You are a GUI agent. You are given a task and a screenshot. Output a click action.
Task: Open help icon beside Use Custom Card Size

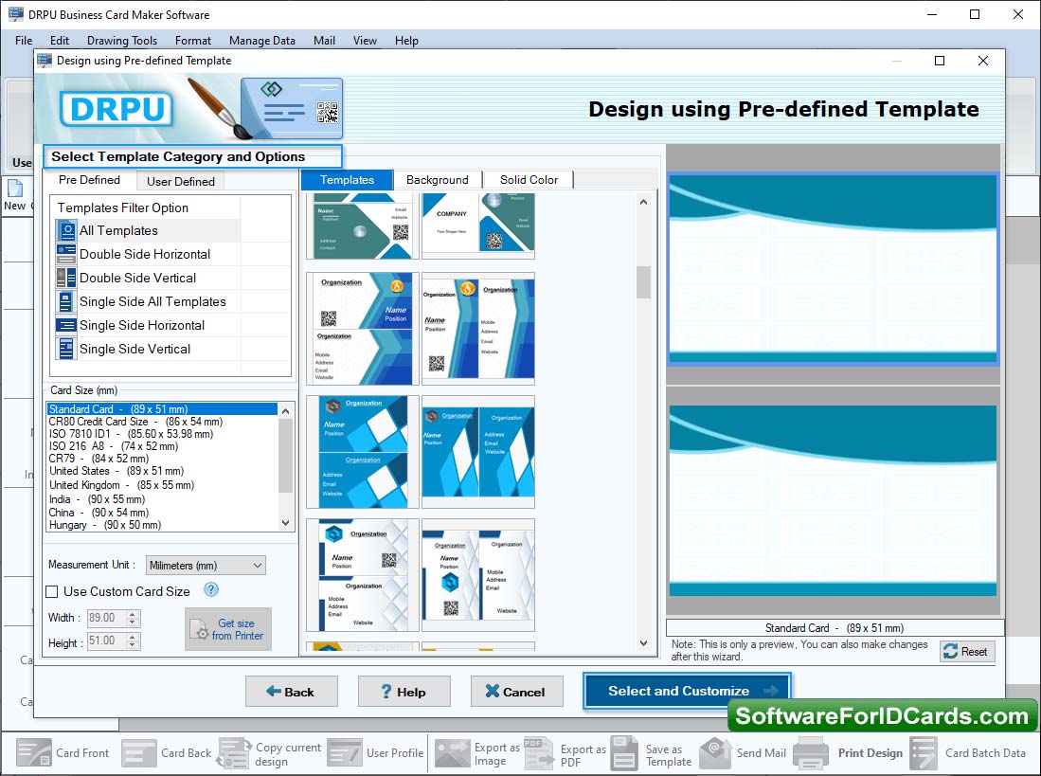click(211, 589)
